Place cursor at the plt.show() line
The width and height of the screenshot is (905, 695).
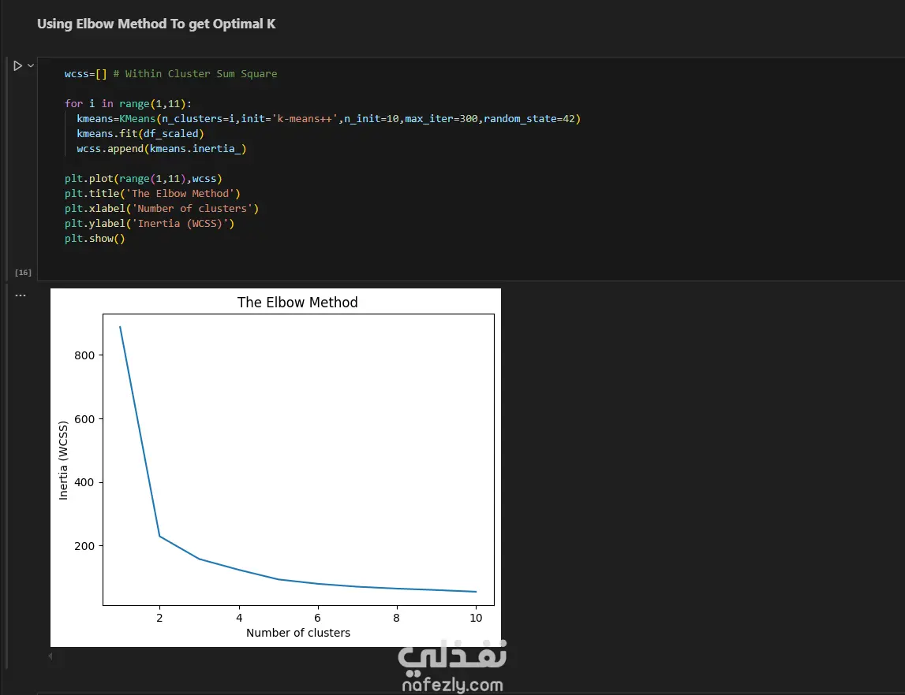pyautogui.click(x=95, y=239)
